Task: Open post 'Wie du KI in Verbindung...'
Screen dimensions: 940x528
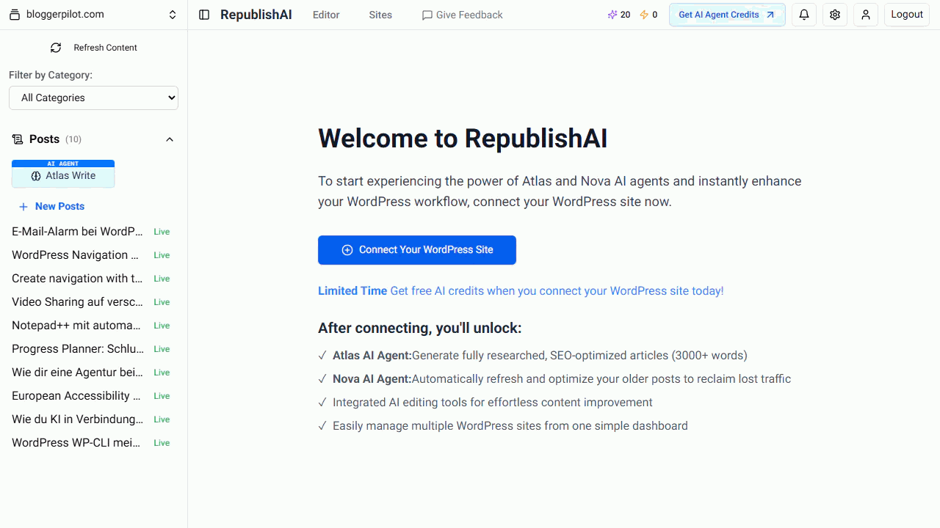Action: click(78, 419)
